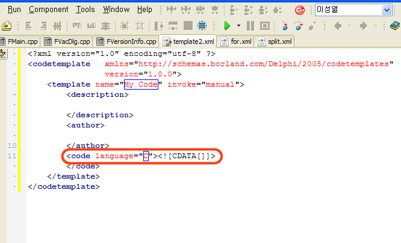Click the Back navigation arrow
This screenshot has width=401, height=243.
pyautogui.click(x=338, y=26)
